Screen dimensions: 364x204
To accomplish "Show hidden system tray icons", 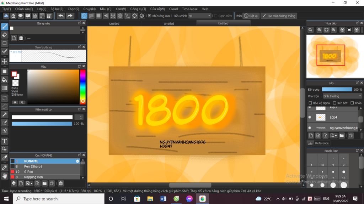I will point(278,199).
